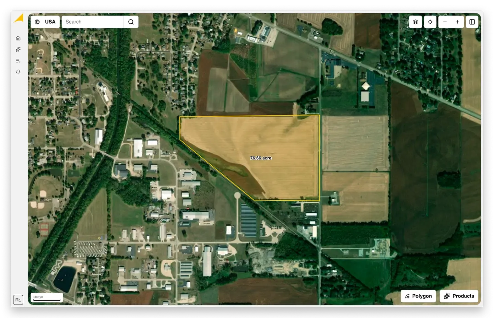Open the Home sidebar icon
The image size is (494, 318).
coord(18,38)
